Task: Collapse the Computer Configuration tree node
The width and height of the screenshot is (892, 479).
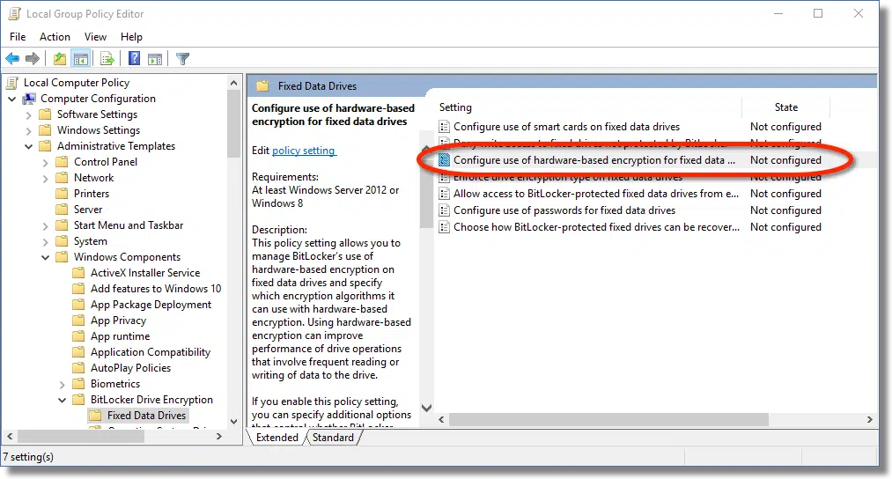Action: pos(12,99)
